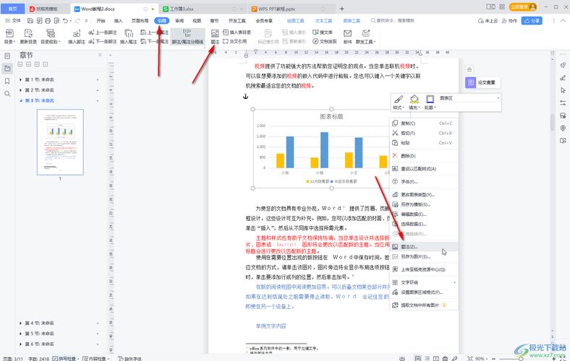Choose 另存为图片(S)... from context menu
The image size is (570, 361).
click(x=423, y=256)
